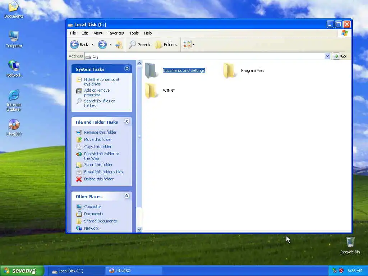Click the sevenvg Start button
Viewport: 368px width, 276px height.
pyautogui.click(x=22, y=271)
